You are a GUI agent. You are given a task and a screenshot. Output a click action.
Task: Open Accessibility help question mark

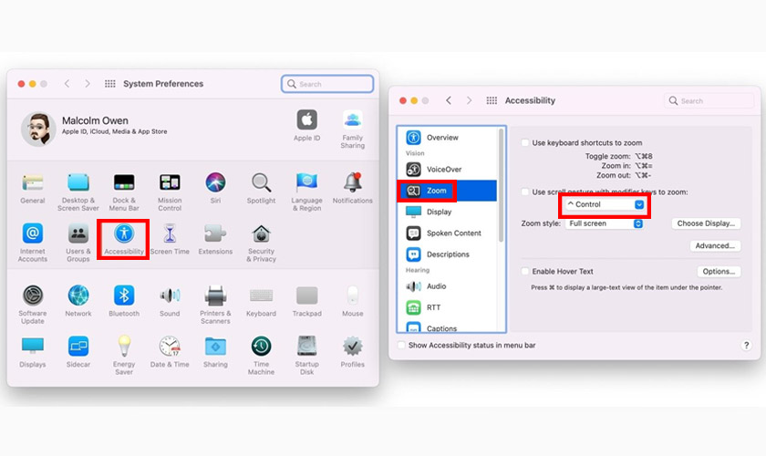[x=746, y=345]
